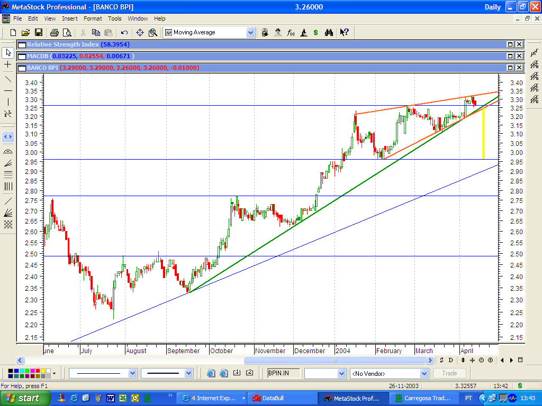
Task: Click the magnifier zoom icon beside the target icon
Action: point(153,32)
